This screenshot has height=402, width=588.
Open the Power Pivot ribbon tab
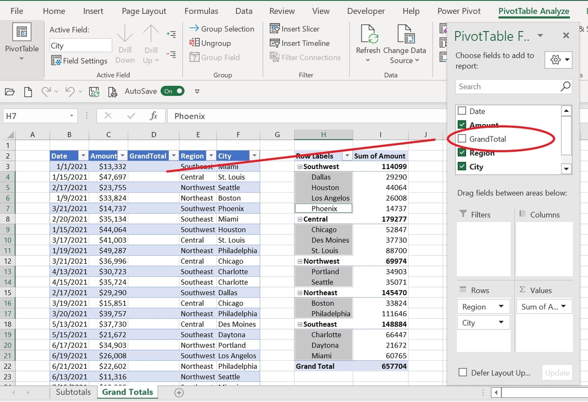pyautogui.click(x=459, y=10)
